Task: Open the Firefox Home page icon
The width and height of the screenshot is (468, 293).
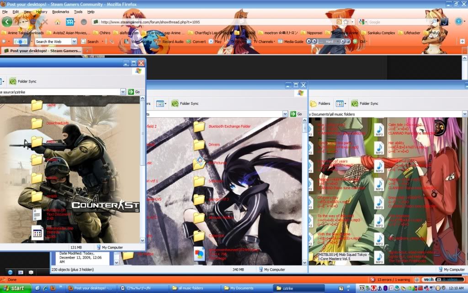Action: (x=58, y=22)
